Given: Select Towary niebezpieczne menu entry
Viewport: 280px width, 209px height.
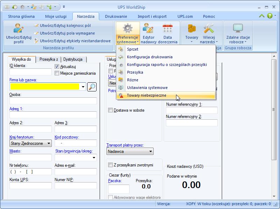Looking at the screenshot, I should click(x=166, y=95).
